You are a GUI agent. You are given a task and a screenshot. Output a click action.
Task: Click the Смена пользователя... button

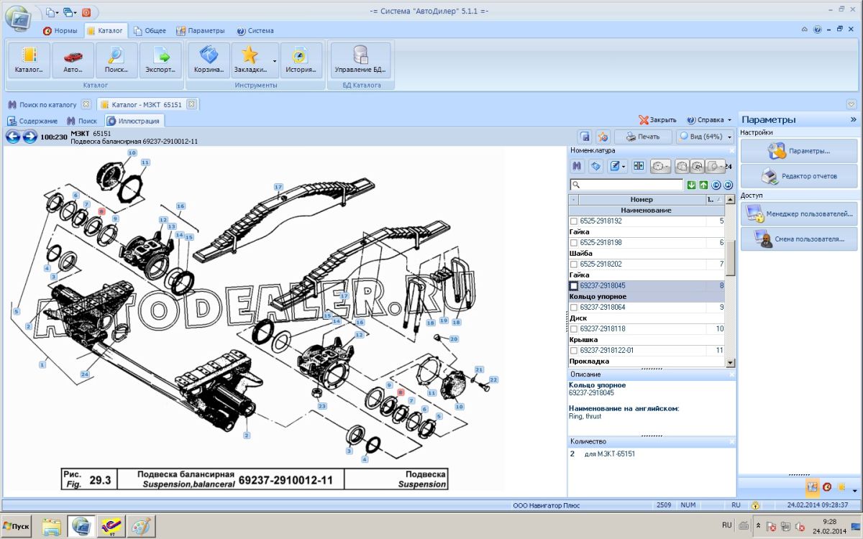pyautogui.click(x=799, y=238)
